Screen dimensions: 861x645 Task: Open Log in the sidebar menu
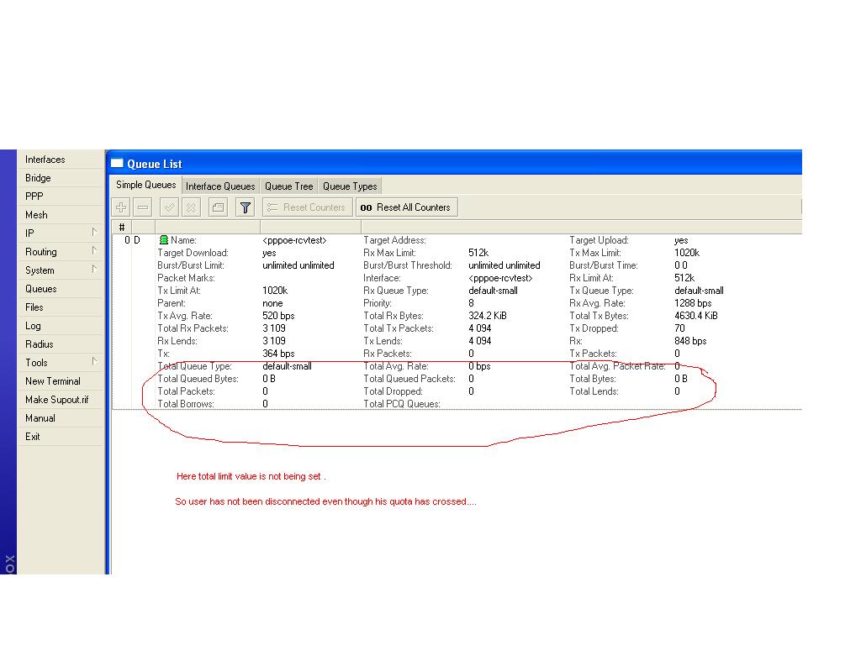tap(61, 326)
